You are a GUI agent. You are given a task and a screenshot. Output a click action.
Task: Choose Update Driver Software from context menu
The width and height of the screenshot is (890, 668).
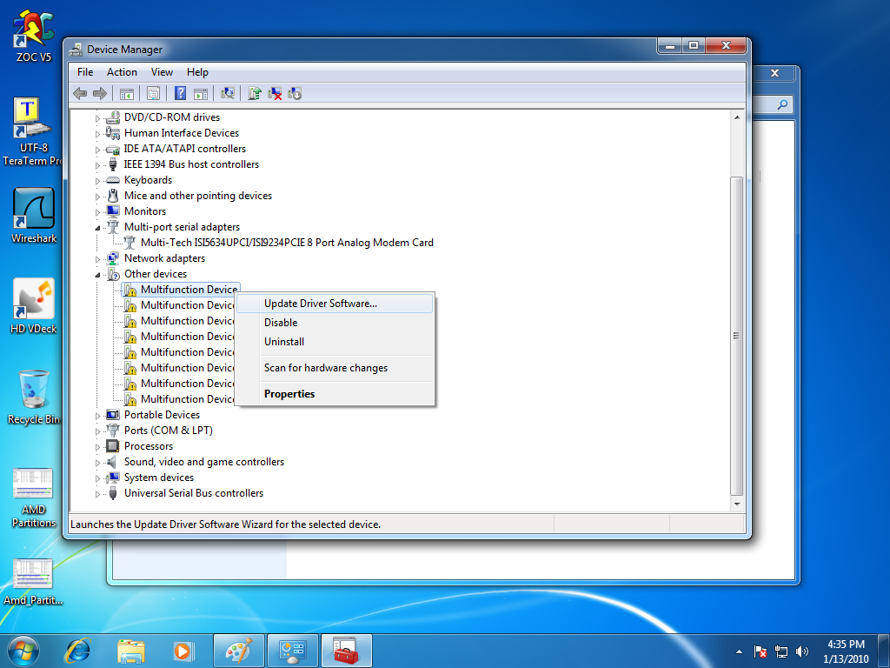click(x=320, y=304)
